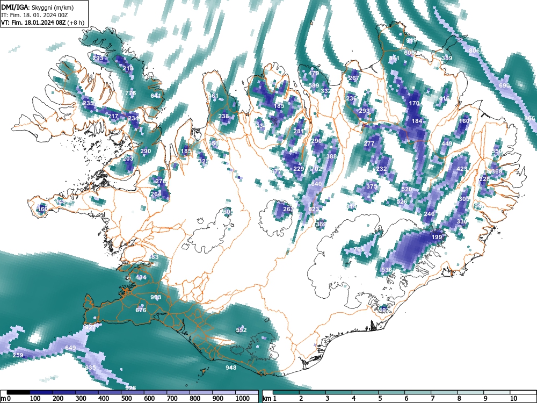Select the map value 927
537x403 pixels.
tap(90, 327)
